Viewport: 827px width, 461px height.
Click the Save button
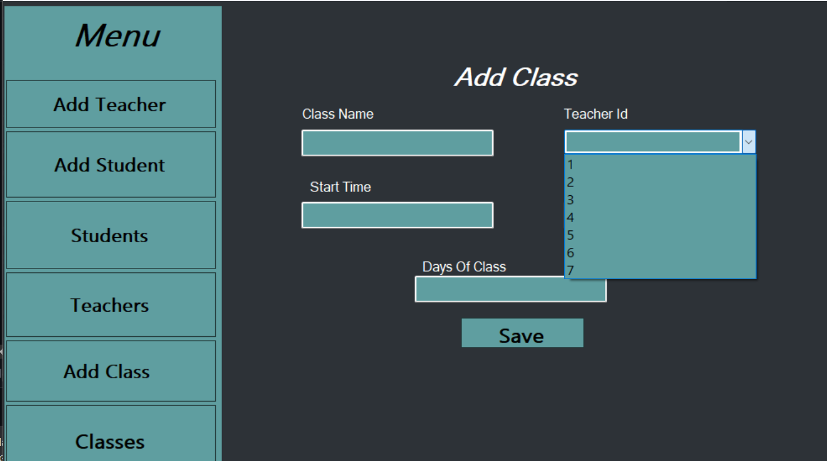coord(521,334)
